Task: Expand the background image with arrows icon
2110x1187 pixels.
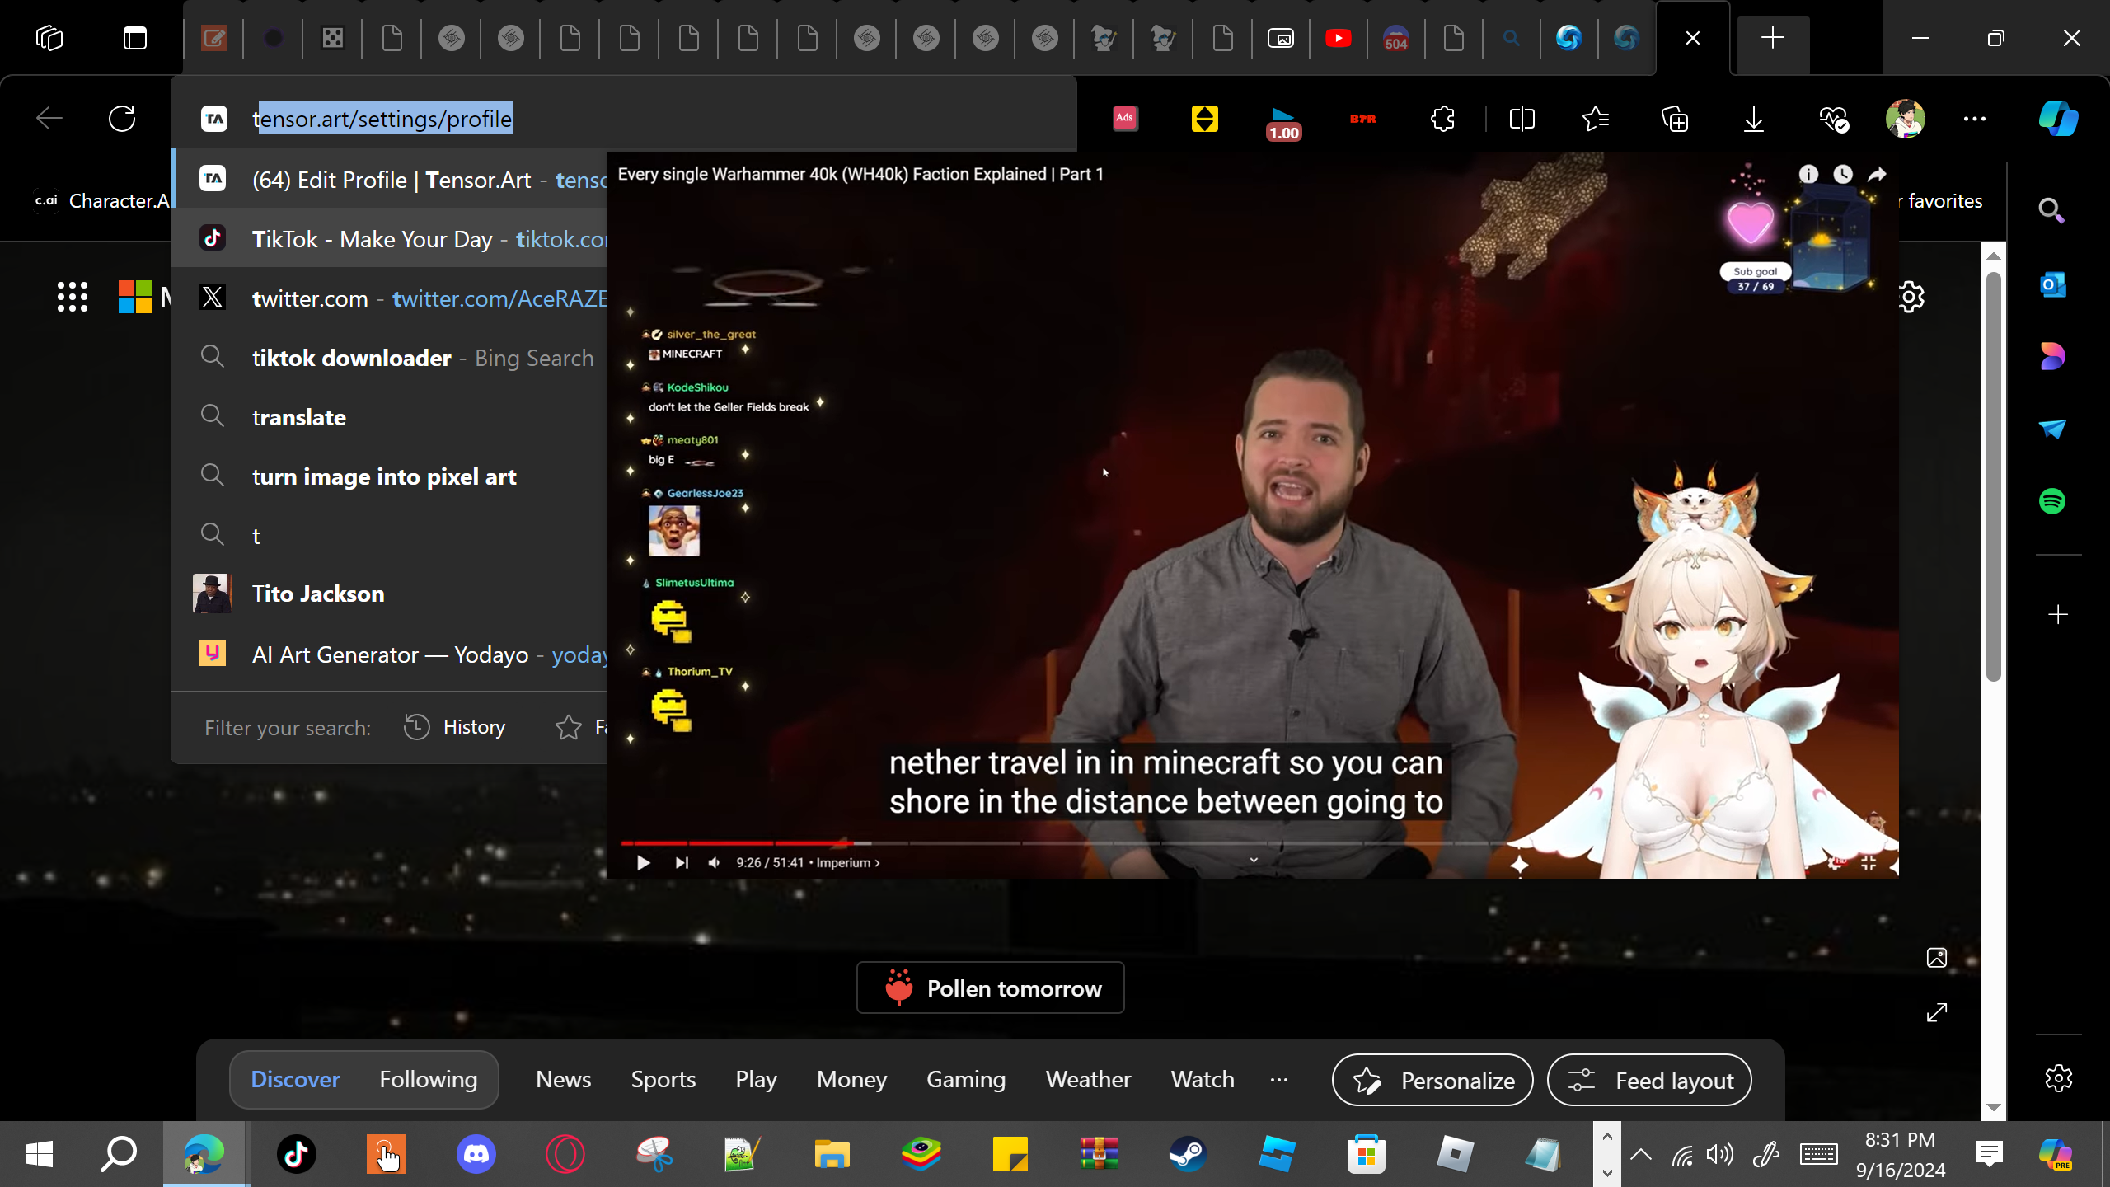Action: [1937, 1012]
